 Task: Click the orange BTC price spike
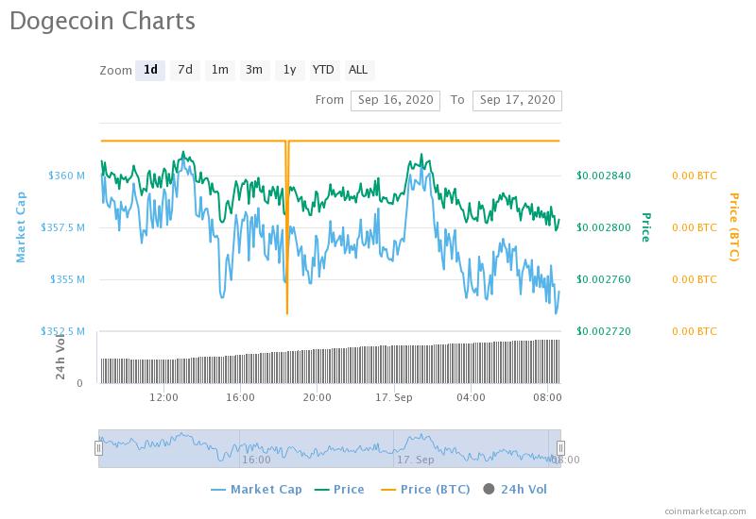click(x=287, y=226)
